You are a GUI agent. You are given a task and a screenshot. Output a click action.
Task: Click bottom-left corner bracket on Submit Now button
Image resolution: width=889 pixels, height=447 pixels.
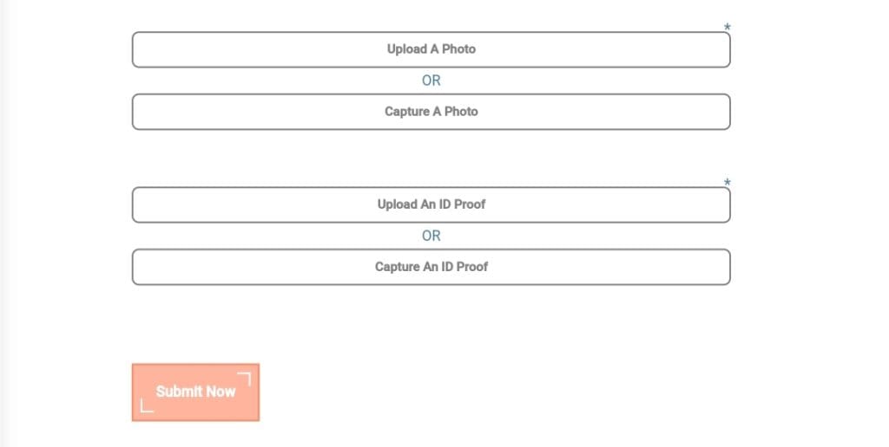click(147, 405)
